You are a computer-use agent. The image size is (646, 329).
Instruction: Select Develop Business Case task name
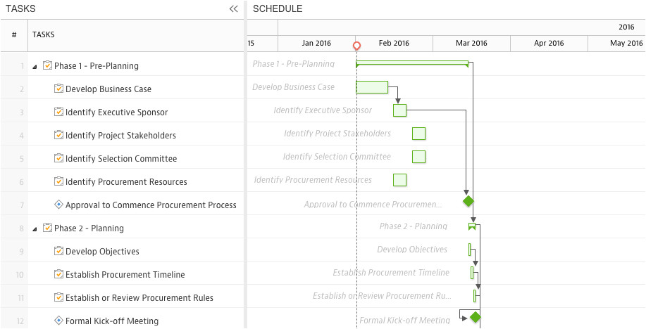[108, 89]
